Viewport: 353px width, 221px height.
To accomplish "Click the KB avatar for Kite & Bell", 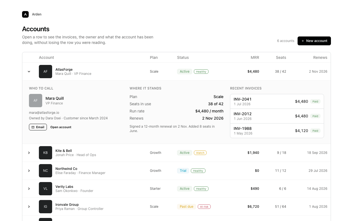I will pyautogui.click(x=46, y=153).
